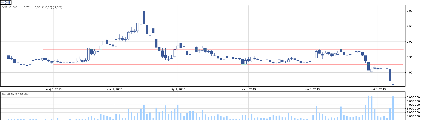The height and width of the screenshot is (121, 421).
Task: Click the 5 000 000 volume axis label
Action: [413, 101]
